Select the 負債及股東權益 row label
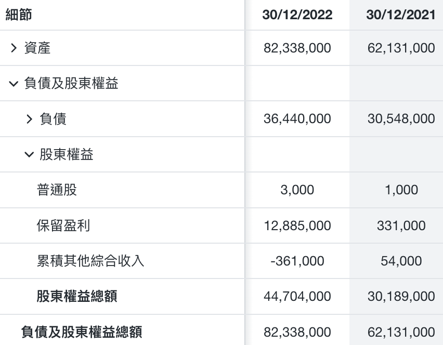443x345 pixels. tap(71, 83)
